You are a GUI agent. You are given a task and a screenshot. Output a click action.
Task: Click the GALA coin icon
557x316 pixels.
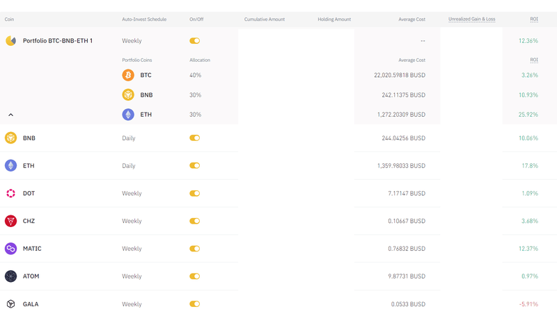(10, 304)
